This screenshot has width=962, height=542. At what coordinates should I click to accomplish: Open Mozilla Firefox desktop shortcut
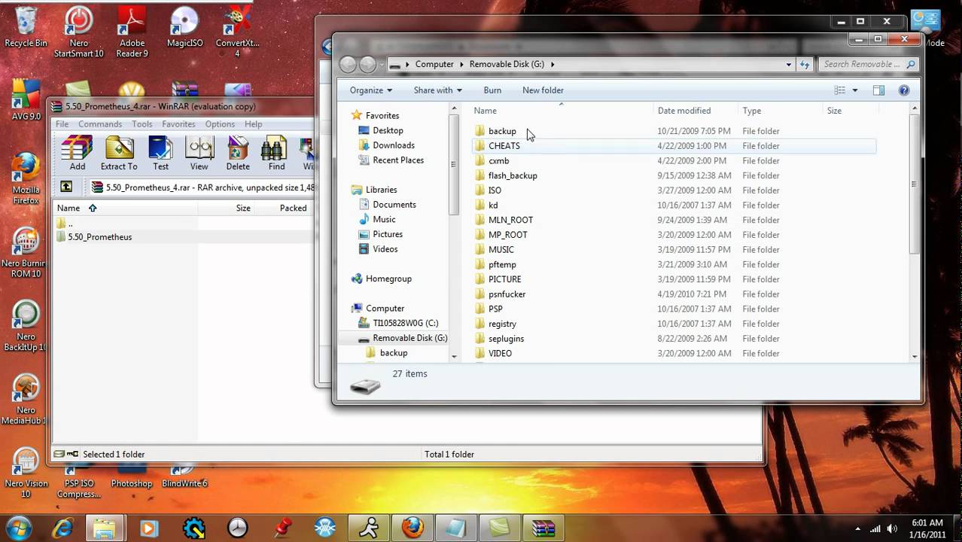pyautogui.click(x=26, y=179)
